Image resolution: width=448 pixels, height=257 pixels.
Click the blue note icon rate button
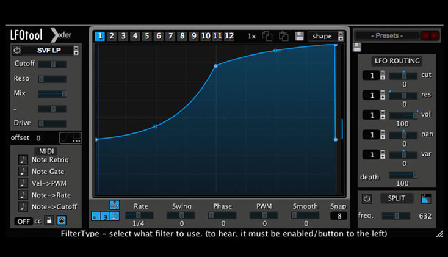click(115, 216)
